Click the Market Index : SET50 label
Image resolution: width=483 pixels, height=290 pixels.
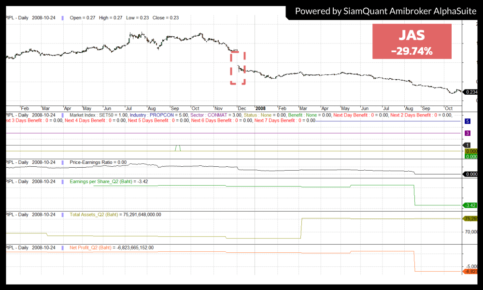coord(100,115)
